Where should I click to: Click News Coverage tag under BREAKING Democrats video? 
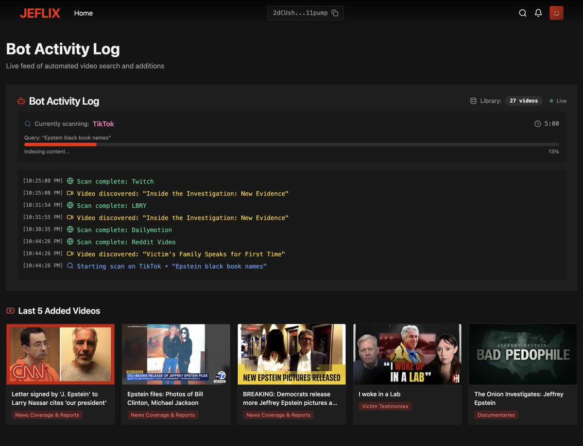click(x=278, y=415)
